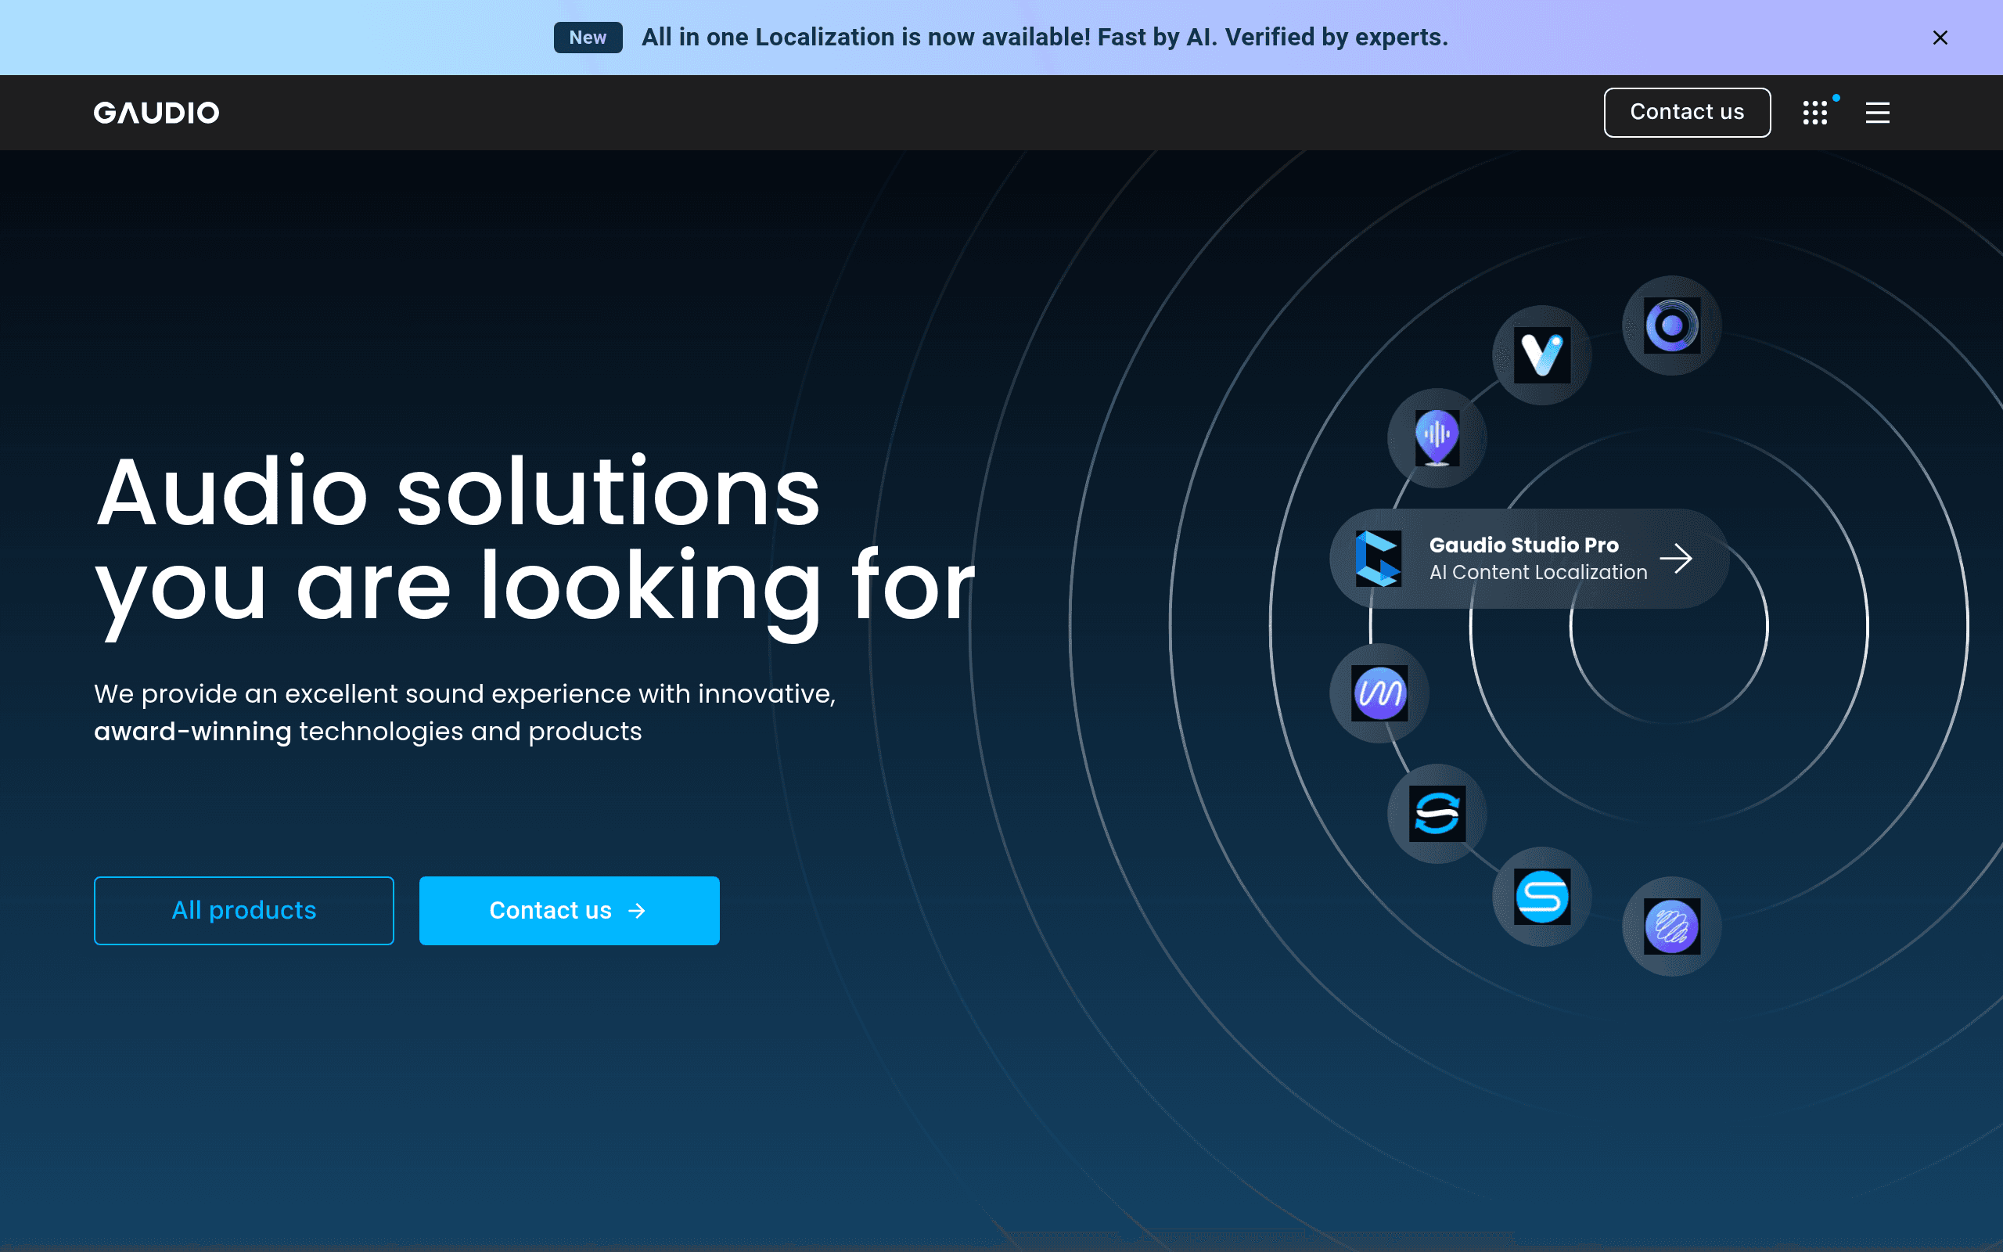Select the purple striped sphere product icon
Image resolution: width=2003 pixels, height=1252 pixels.
(1672, 926)
